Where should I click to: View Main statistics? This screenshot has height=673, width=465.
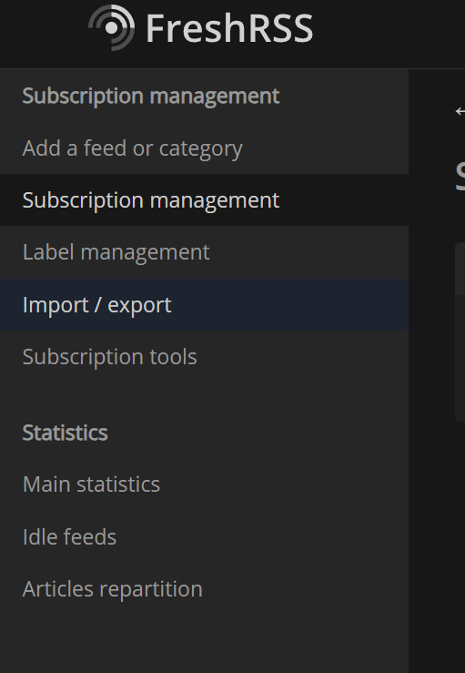204,484
